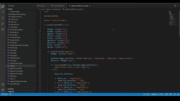
Task: Click Downloads in the breadcrumb path
Action: pyautogui.click(x=57, y=9)
